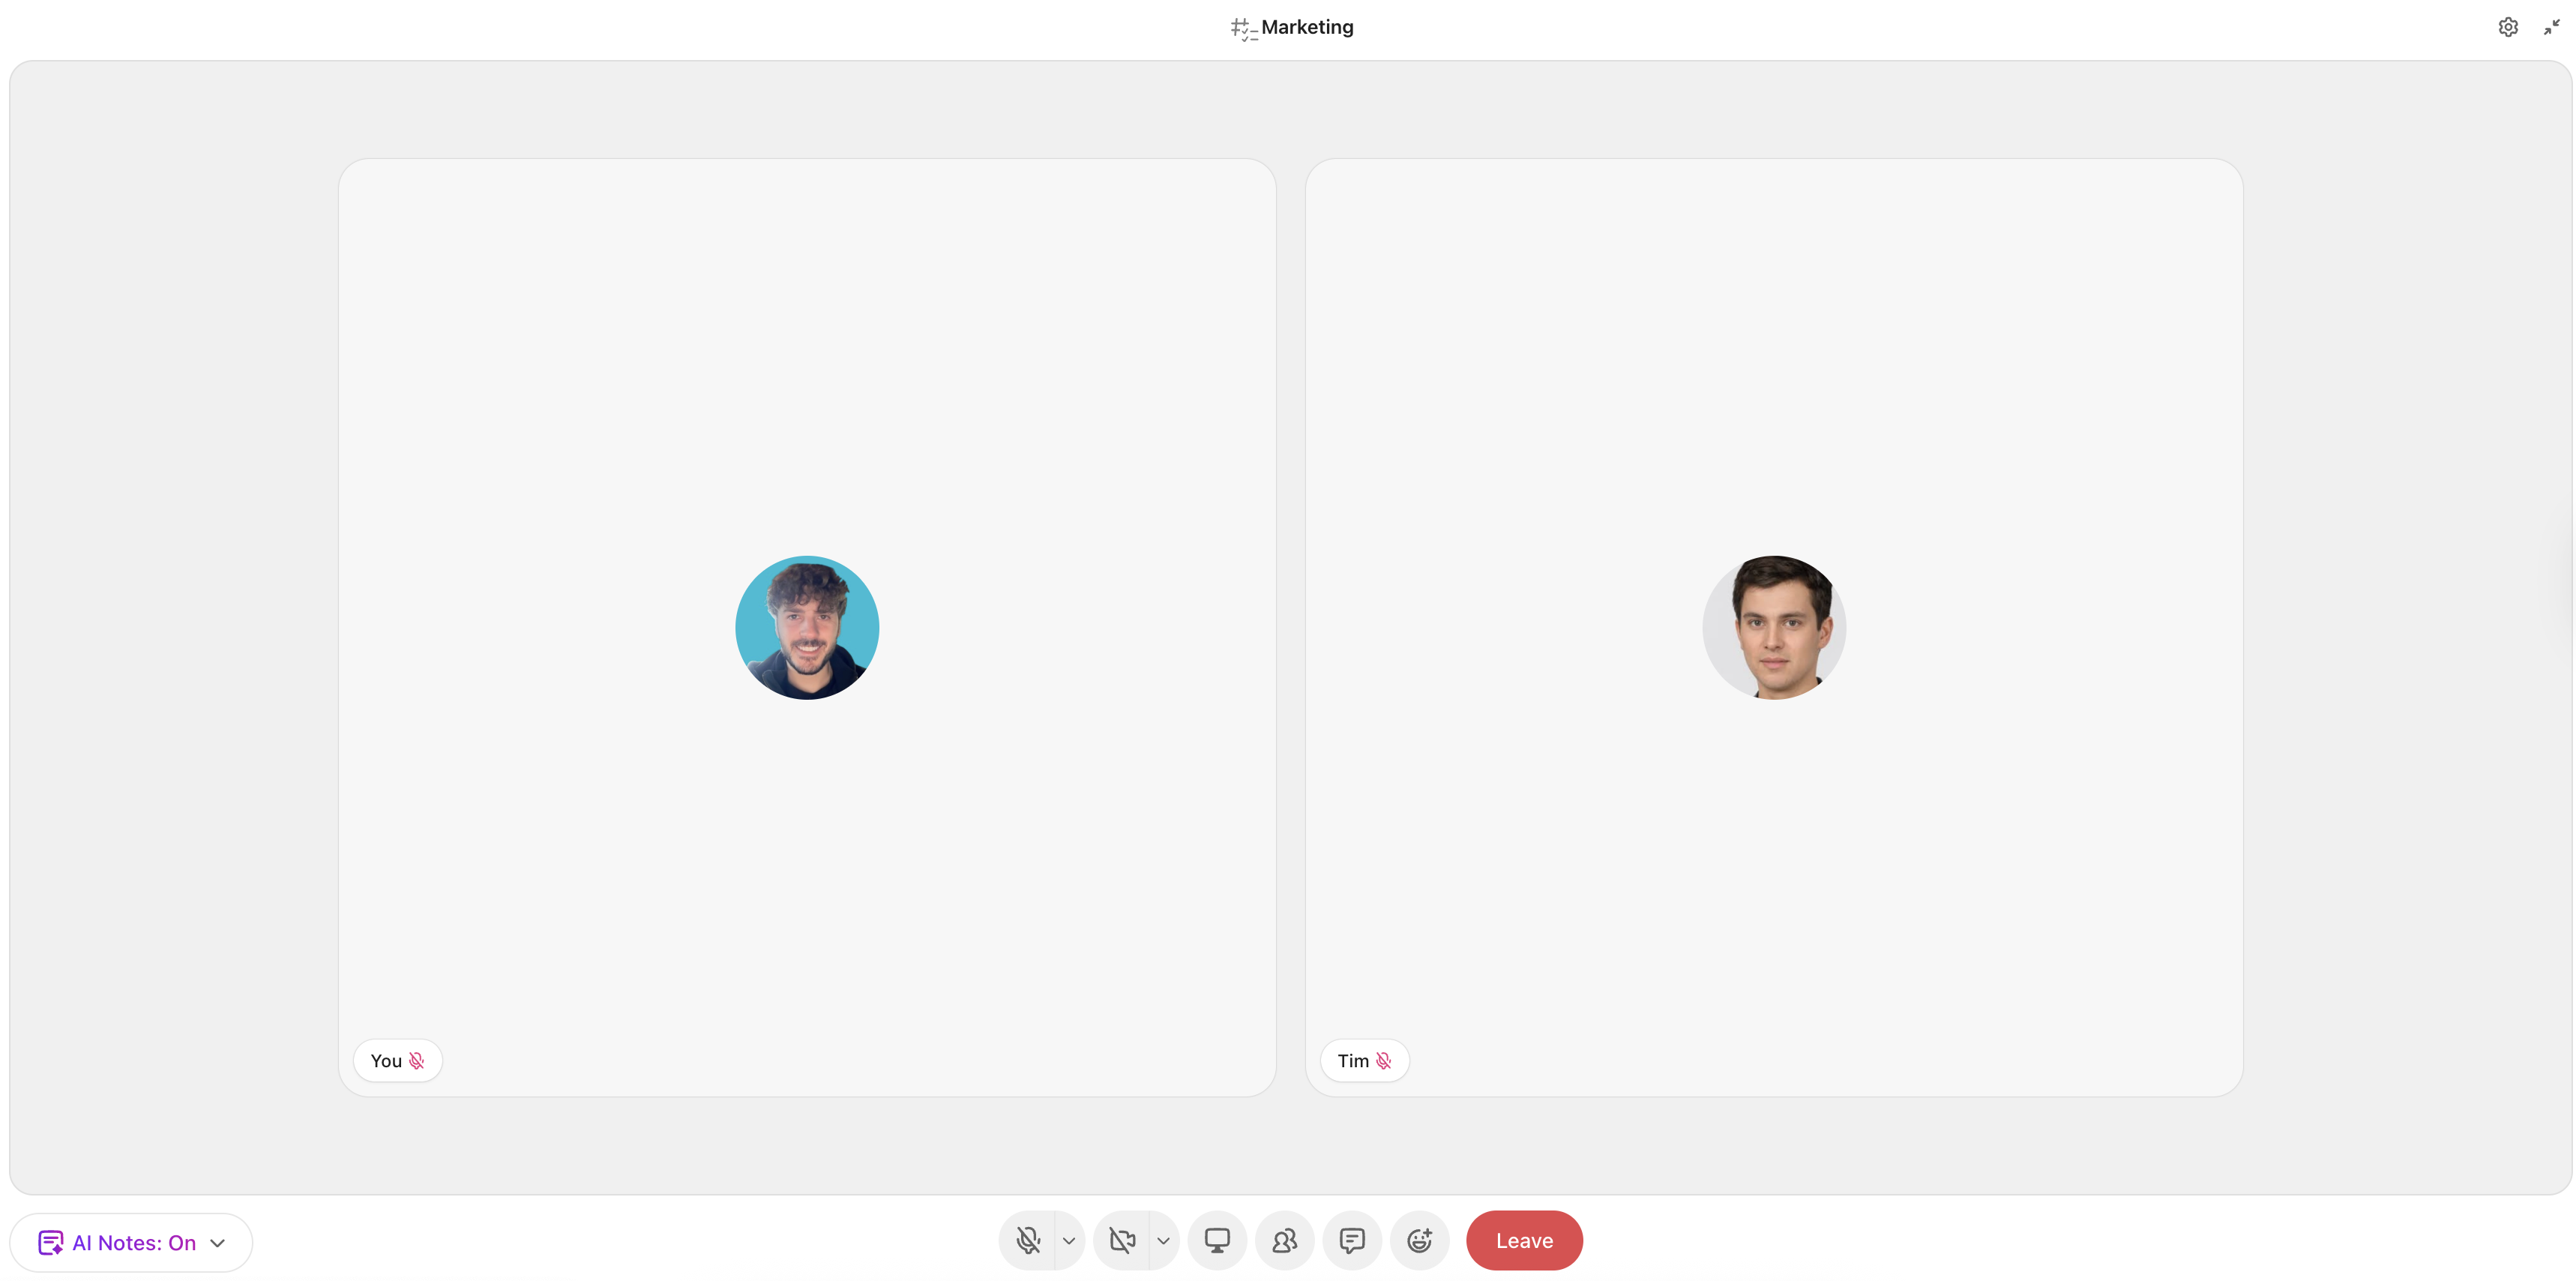Click the channel list icon beside Marketing
2576x1281 pixels.
(1242, 28)
